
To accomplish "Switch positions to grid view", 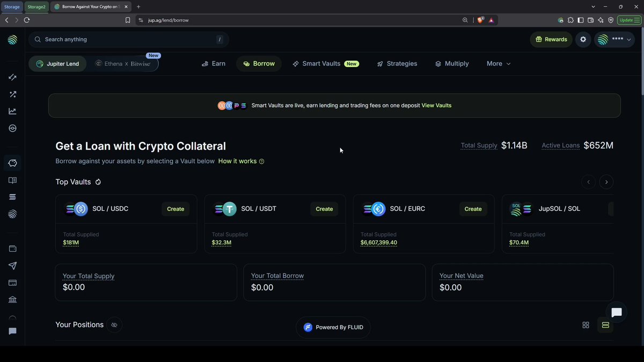I will [586, 325].
